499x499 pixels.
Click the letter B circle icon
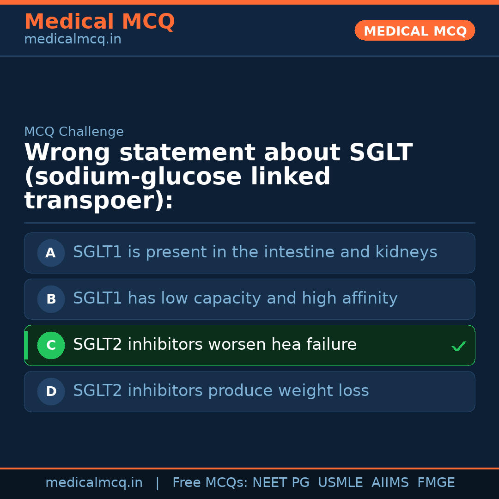[x=51, y=299]
